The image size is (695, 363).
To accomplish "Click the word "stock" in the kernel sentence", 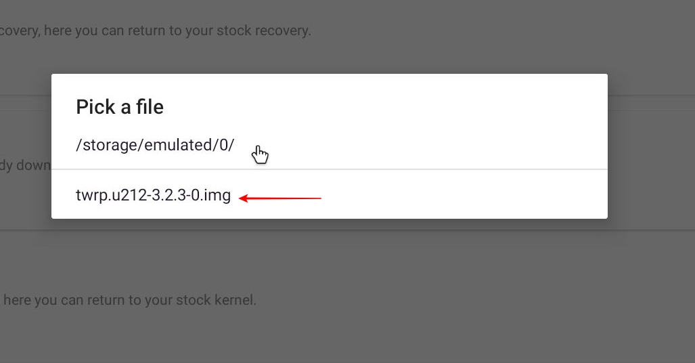I will click(x=194, y=300).
